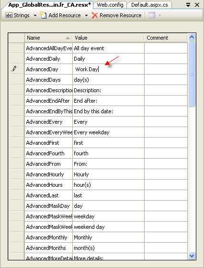Select the 'From:' value cell
Screen dimensions: 204x268
(x=109, y=164)
